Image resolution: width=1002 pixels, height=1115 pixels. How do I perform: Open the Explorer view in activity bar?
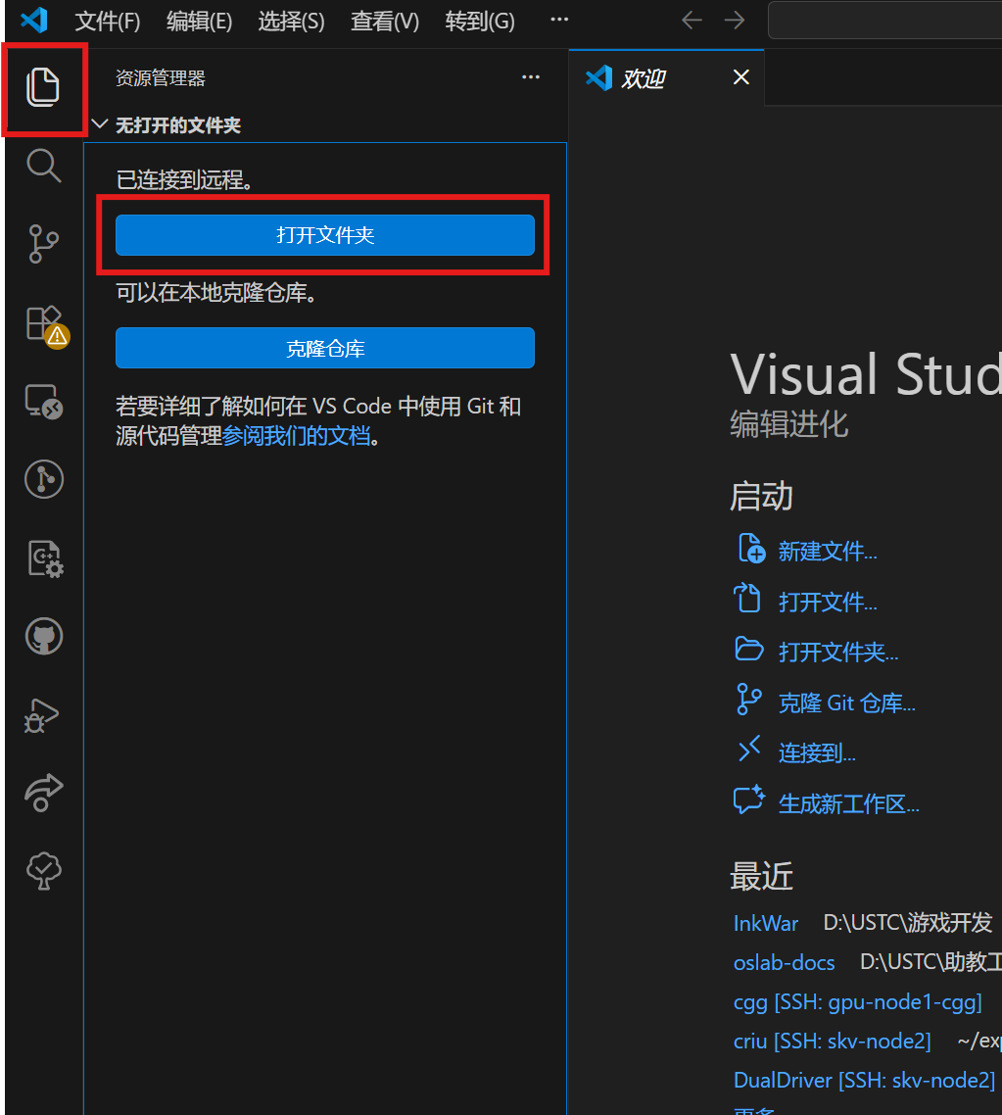point(42,88)
